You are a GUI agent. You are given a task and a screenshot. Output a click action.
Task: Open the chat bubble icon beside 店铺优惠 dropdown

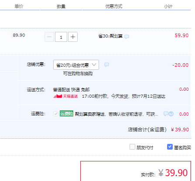(106, 65)
